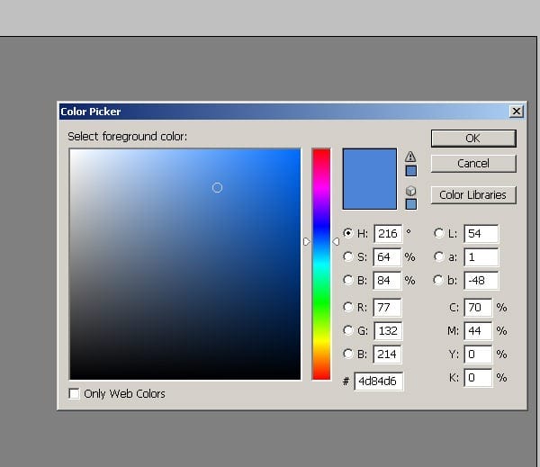Click the not-web-safe cube icon
The height and width of the screenshot is (467, 540).
tap(410, 191)
